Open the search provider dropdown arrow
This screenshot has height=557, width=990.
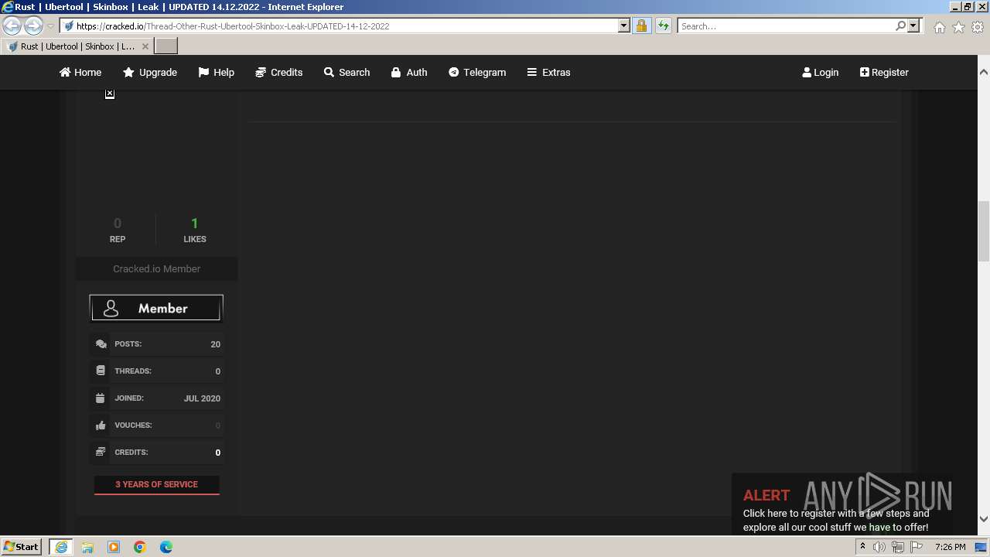pos(913,26)
